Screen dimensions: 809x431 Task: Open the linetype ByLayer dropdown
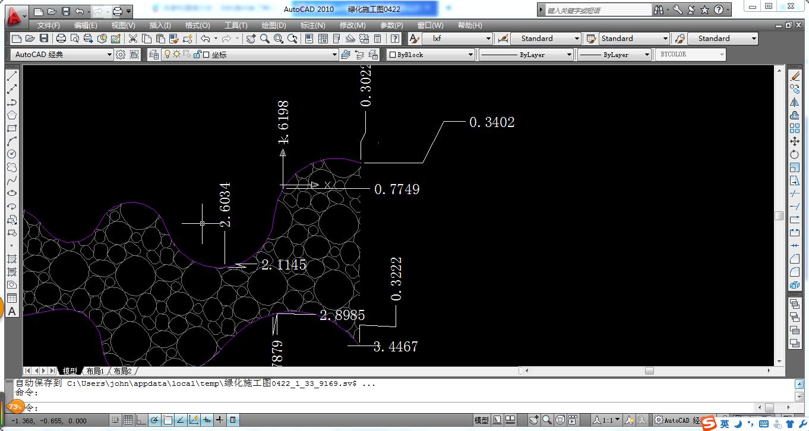[526, 55]
